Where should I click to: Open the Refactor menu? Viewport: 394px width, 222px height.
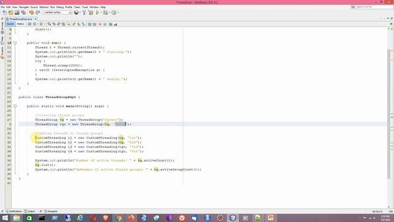click(44, 7)
